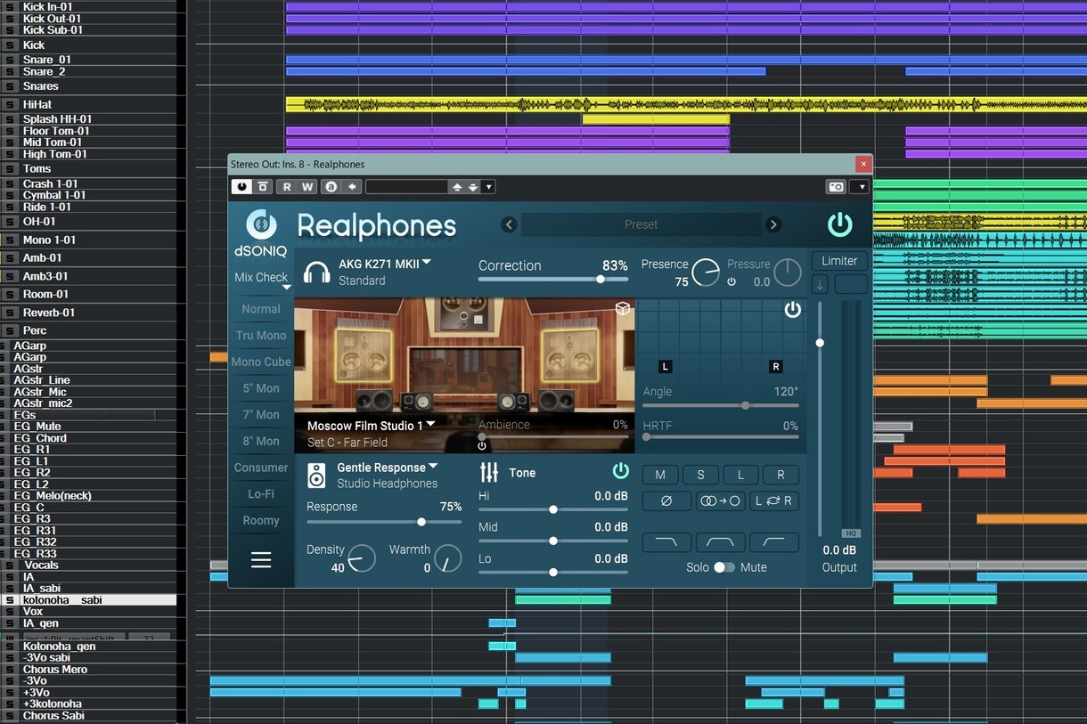The width and height of the screenshot is (1087, 724).
Task: Solo the HiHat track
Action: (10, 105)
